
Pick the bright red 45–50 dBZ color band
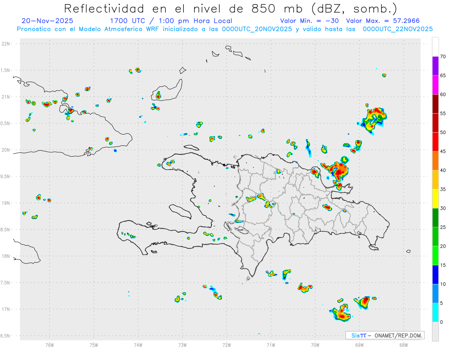[x=435, y=142]
